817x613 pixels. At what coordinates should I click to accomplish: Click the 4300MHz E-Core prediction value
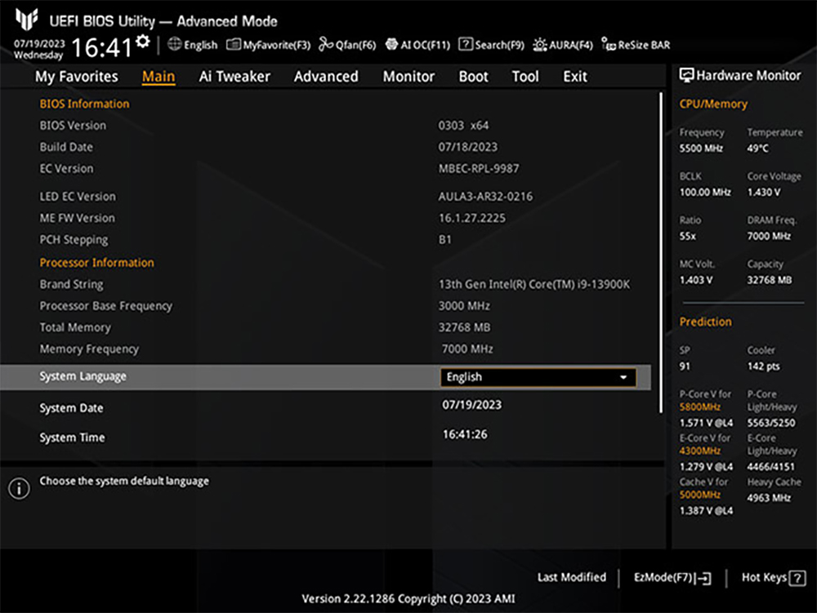[x=699, y=451]
